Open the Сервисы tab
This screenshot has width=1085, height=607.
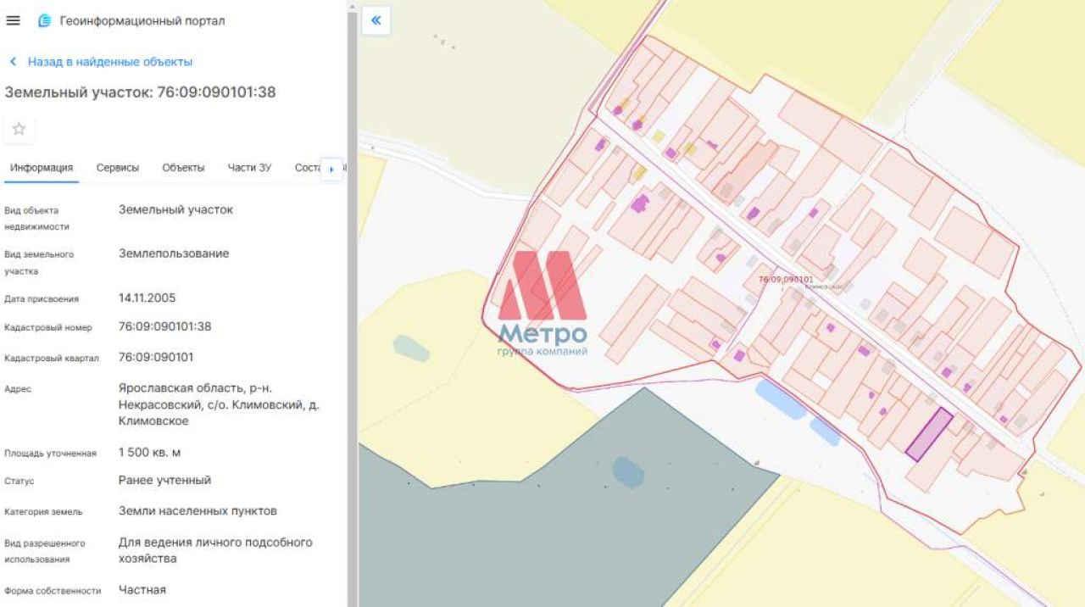(118, 168)
